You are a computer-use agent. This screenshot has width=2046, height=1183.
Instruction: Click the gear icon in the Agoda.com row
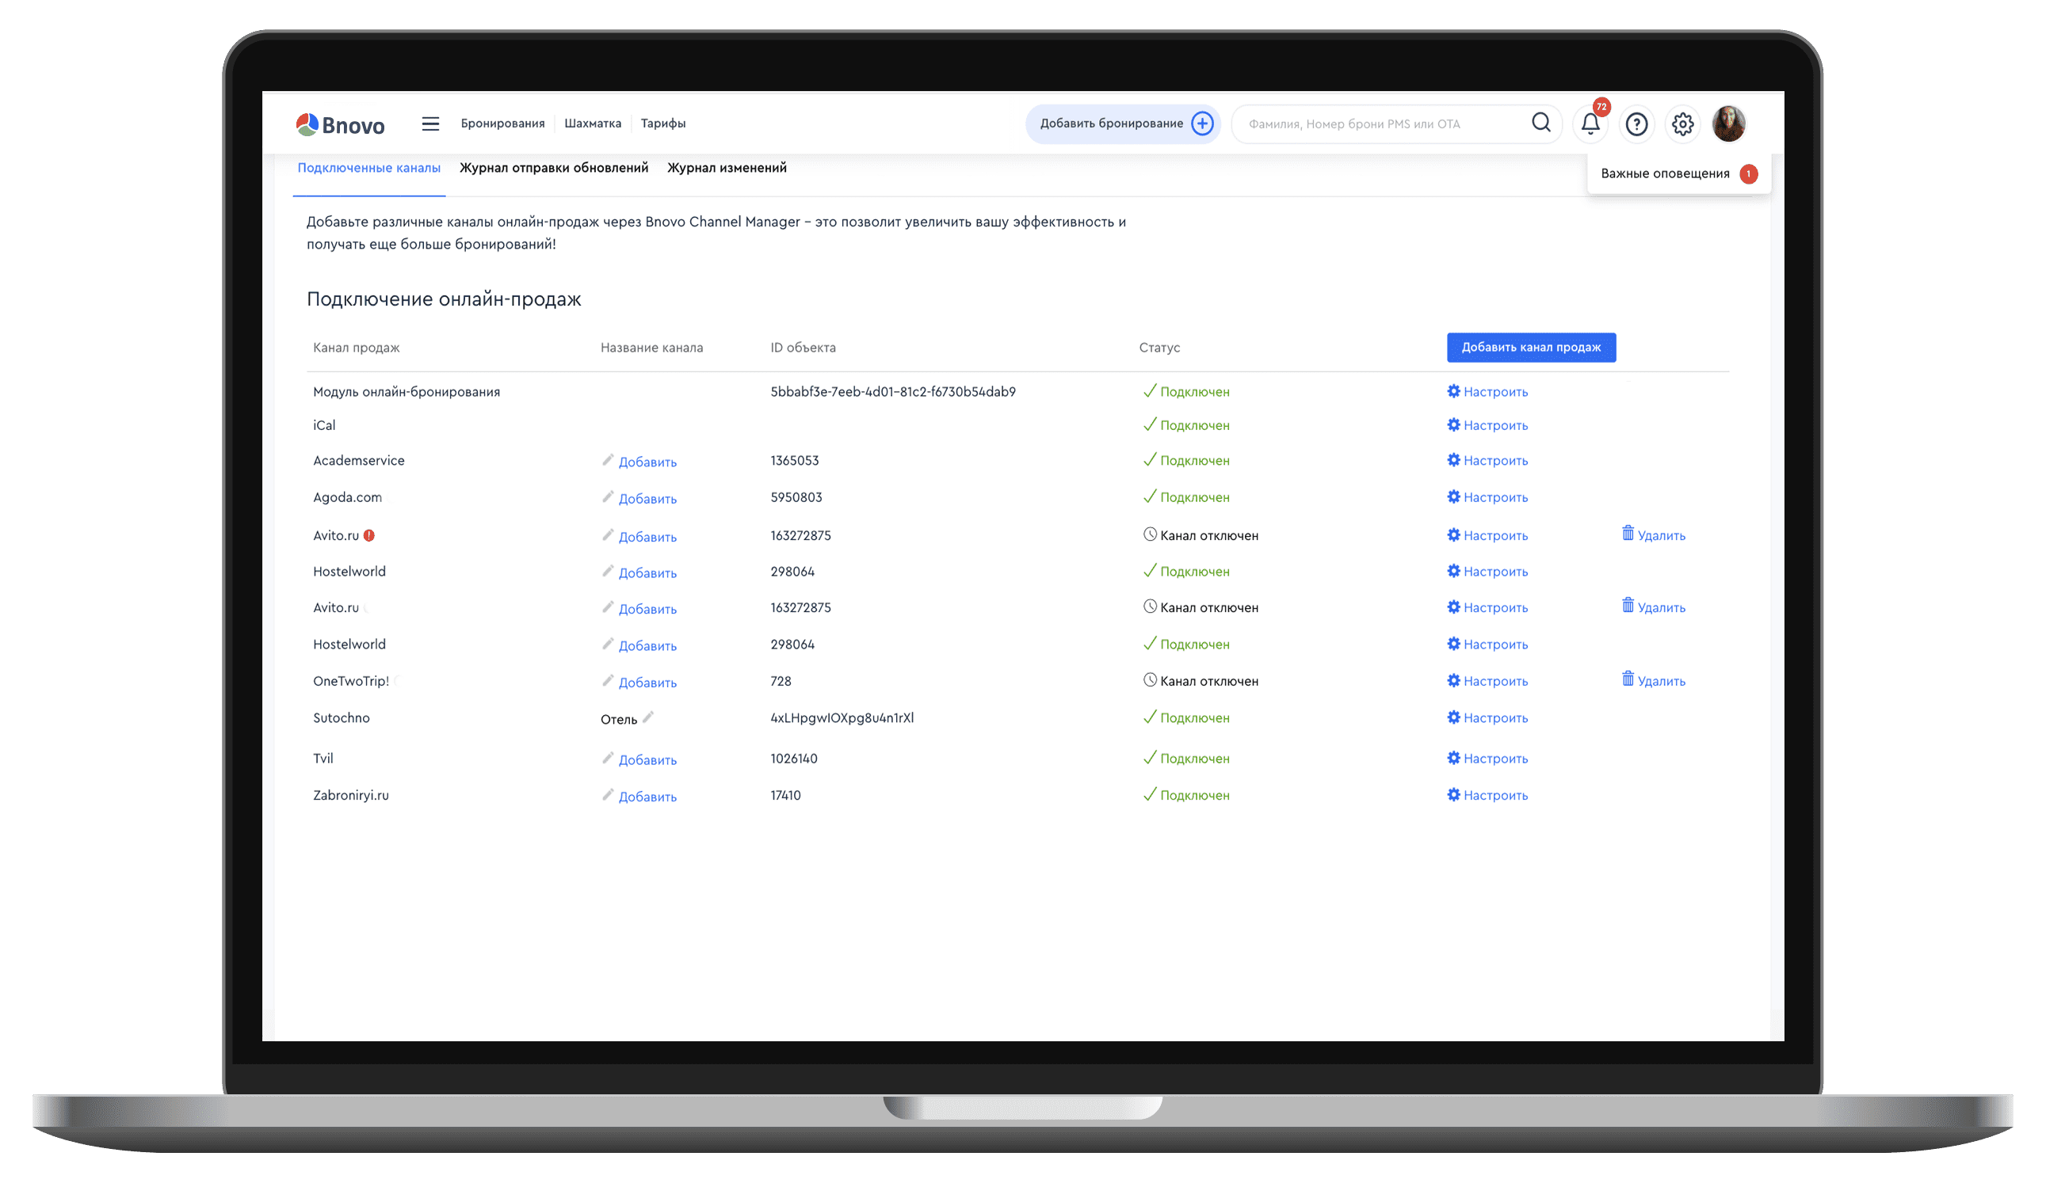tap(1453, 496)
